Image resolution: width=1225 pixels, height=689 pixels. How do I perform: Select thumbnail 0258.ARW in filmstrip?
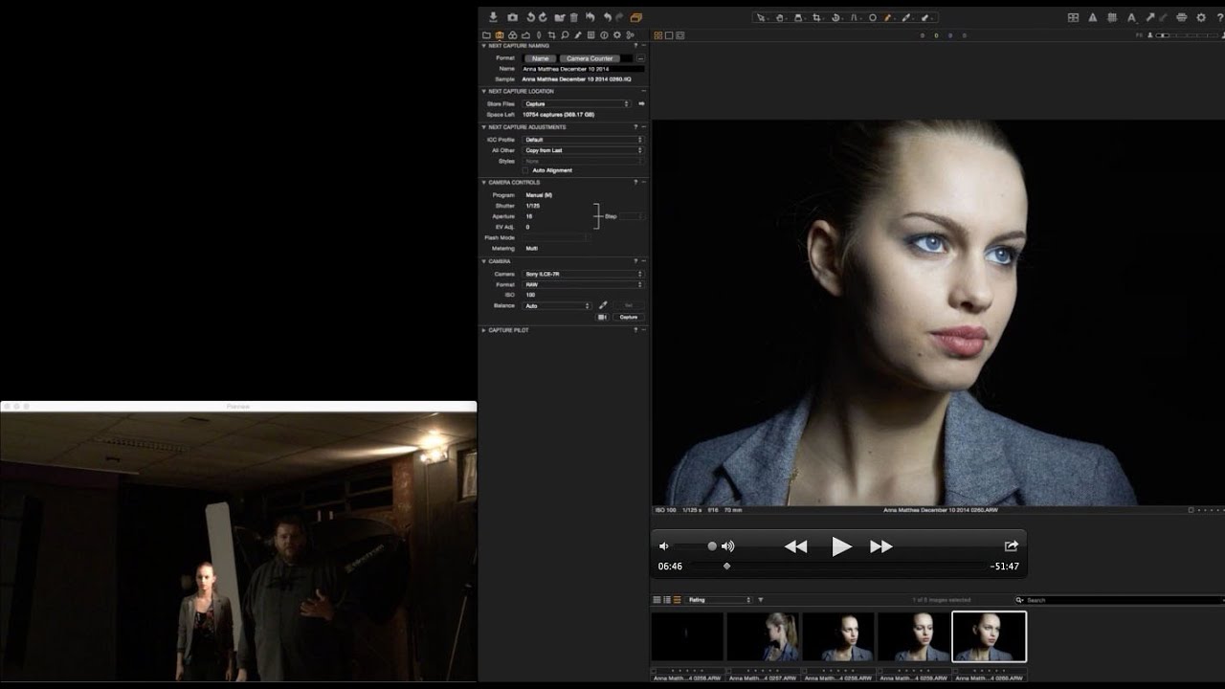838,637
